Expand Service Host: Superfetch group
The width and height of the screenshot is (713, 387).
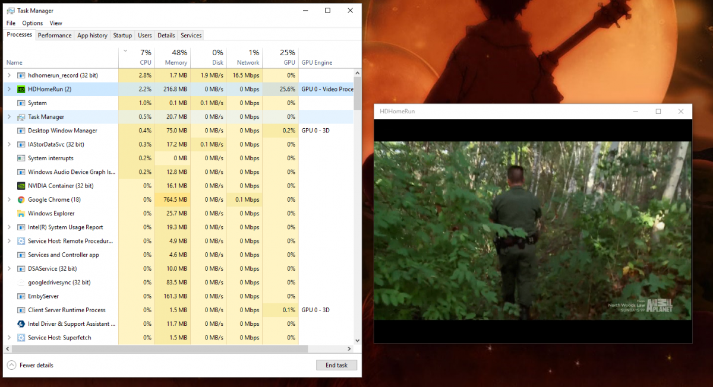9,338
